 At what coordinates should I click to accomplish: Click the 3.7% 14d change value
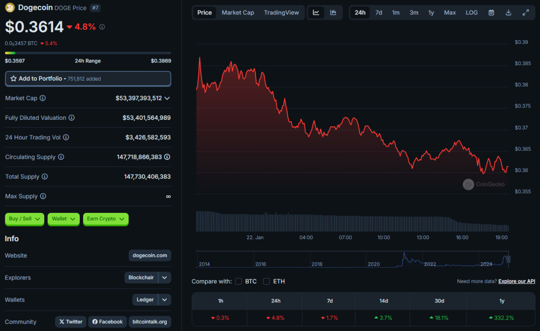tap(383, 318)
